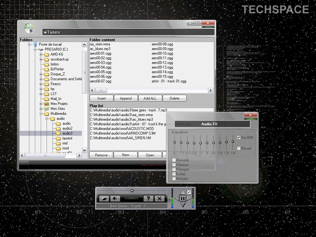The width and height of the screenshot is (316, 237).
Task: Open help with the question mark button
Action: coord(148,198)
